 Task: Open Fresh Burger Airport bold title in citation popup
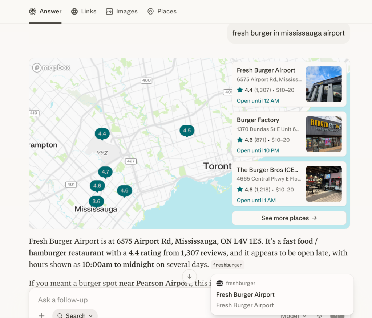click(245, 294)
